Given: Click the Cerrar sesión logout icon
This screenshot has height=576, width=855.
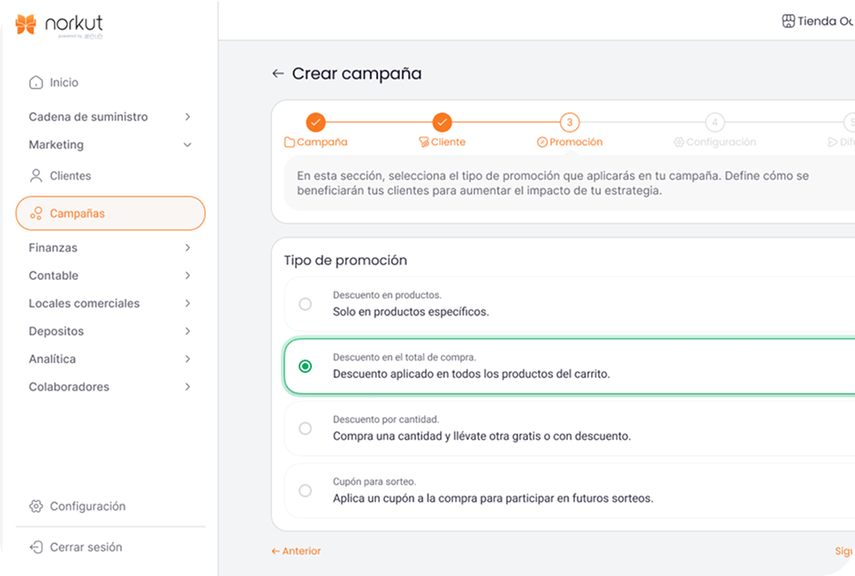Looking at the screenshot, I should coord(36,547).
